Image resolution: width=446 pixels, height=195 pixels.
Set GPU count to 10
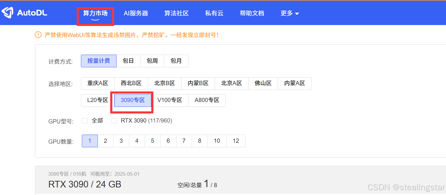click(x=217, y=141)
